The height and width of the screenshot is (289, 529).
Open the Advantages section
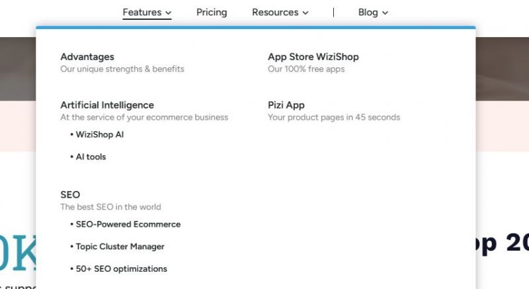pos(87,57)
